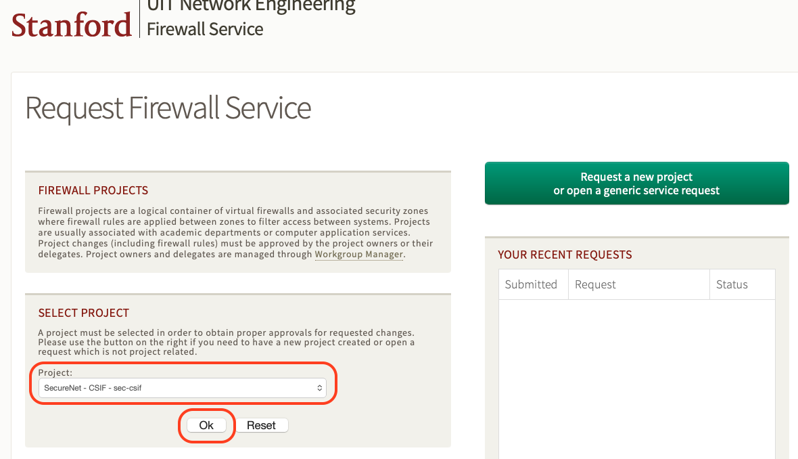798x459 pixels.
Task: Click the YOUR RECENT REQUESTS heading
Action: pyautogui.click(x=565, y=255)
